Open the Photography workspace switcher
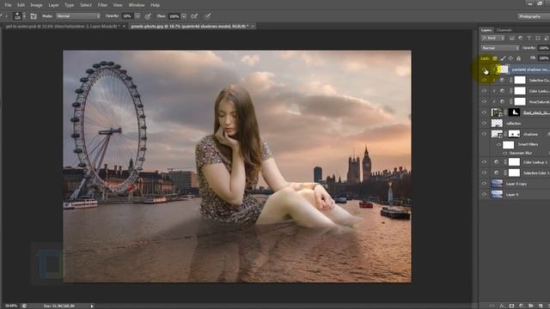Viewport: 550px width, 309px height. coord(533,16)
